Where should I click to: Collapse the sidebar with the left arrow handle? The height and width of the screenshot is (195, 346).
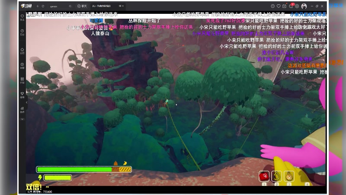point(27,102)
